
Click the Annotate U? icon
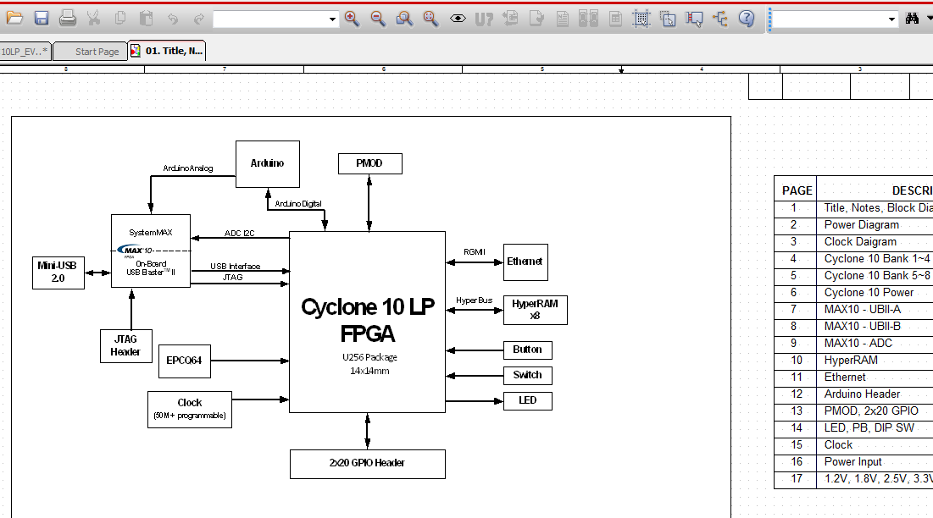pos(484,19)
